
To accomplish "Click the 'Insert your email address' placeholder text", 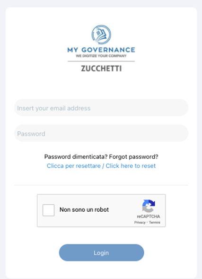I will pos(54,108).
